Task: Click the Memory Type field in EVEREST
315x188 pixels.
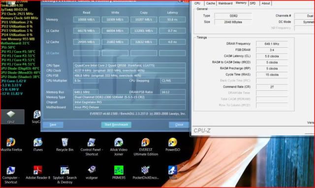Action: pyautogui.click(x=129, y=97)
